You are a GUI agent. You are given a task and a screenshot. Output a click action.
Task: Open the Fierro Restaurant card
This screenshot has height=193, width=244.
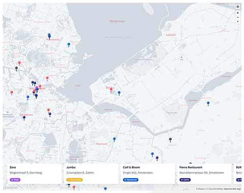[204, 174]
